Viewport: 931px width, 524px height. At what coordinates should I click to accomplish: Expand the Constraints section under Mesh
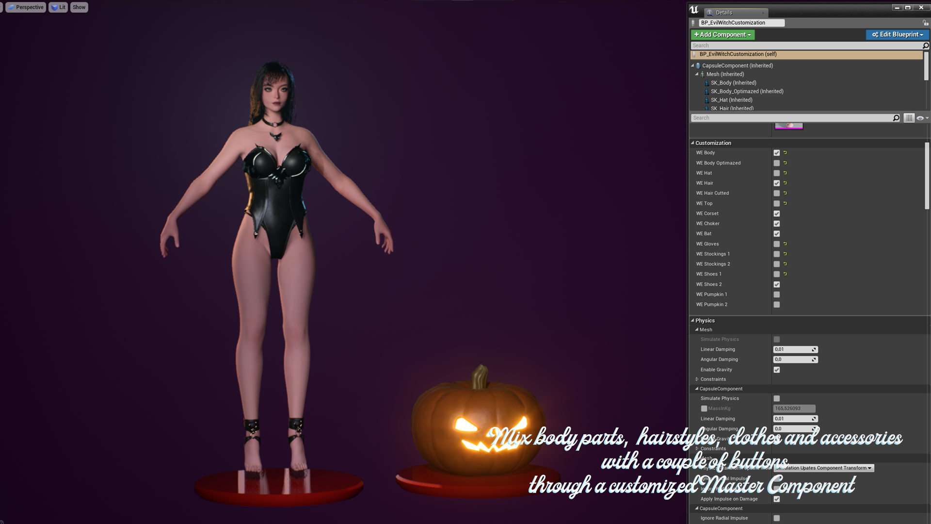(697, 379)
